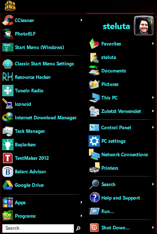Screen dimensions: 157x234
Task: Click the Network Connections icon
Action: (94, 154)
